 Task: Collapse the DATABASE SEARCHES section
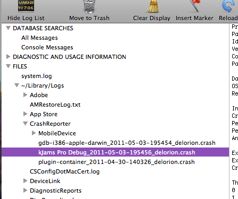point(8,28)
